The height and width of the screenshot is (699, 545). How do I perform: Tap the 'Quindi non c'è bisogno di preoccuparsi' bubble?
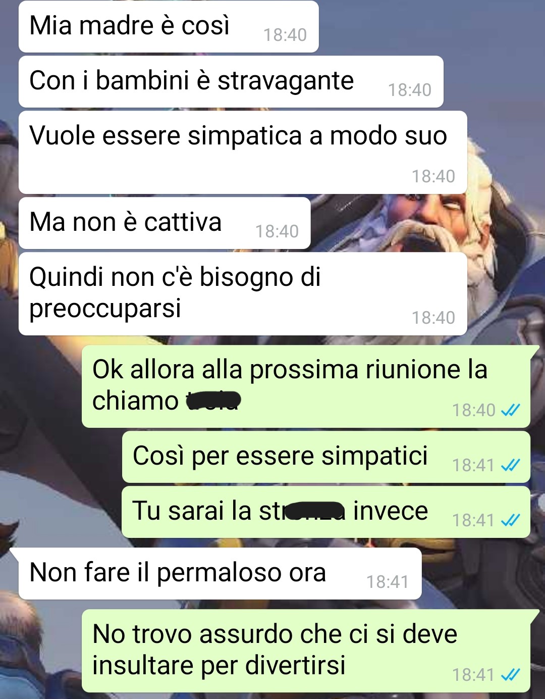(243, 294)
